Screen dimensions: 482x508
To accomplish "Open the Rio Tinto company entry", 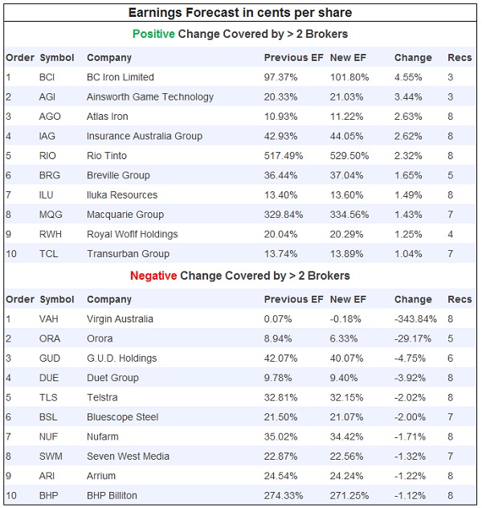I will click(108, 156).
